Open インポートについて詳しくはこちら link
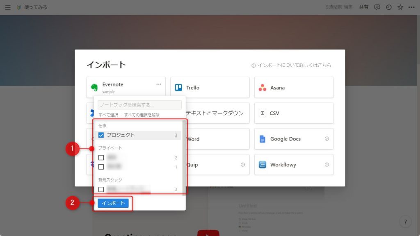420x236 pixels. pos(294,65)
